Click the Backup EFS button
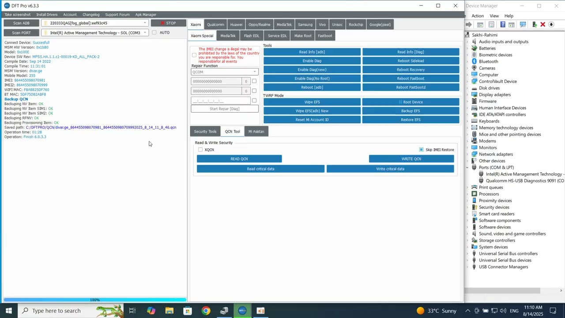The image size is (565, 318). click(411, 111)
